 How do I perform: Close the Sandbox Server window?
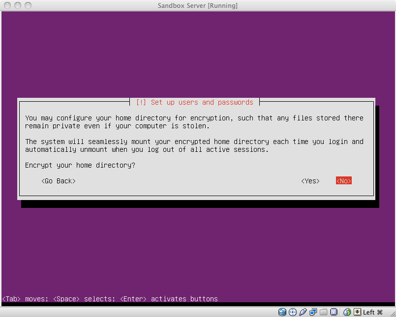tap(7, 5)
